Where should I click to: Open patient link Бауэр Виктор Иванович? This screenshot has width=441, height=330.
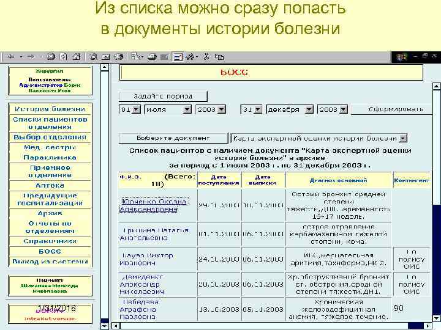pos(146,259)
